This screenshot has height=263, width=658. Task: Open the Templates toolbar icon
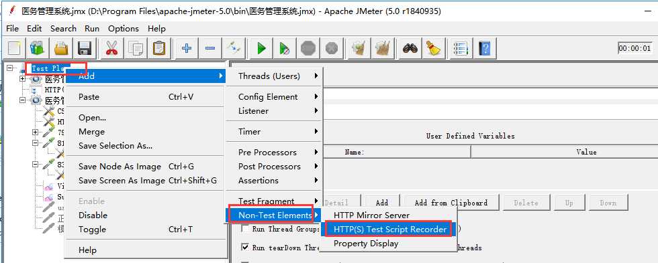click(x=38, y=48)
